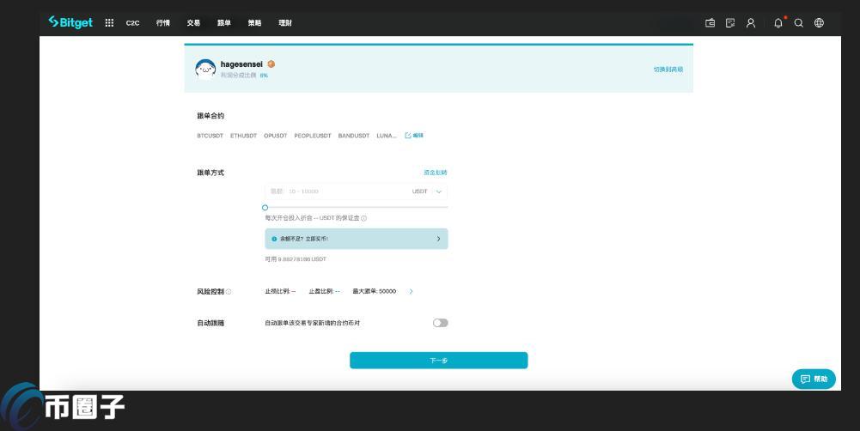Screen dimensions: 860x431
Task: Click the 风险控制 info icon
Action: 229,292
